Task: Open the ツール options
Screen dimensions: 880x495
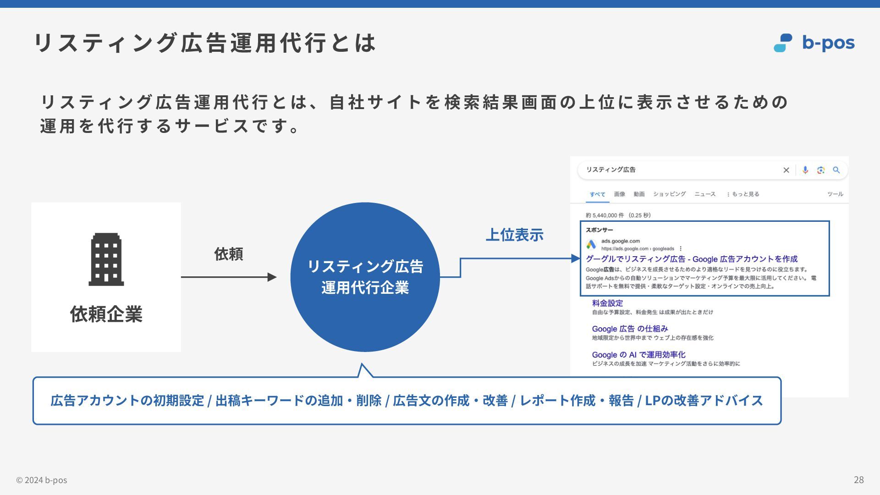Action: [x=835, y=194]
